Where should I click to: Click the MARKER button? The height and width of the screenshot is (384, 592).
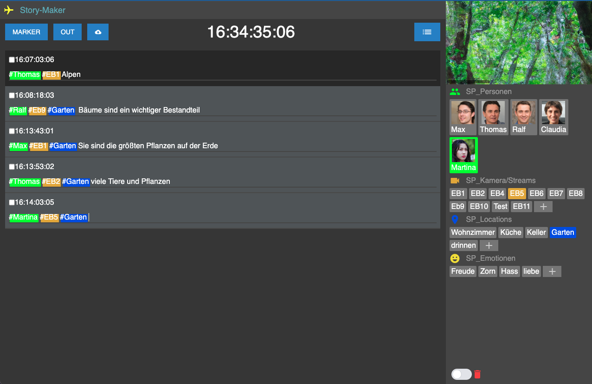(x=26, y=32)
